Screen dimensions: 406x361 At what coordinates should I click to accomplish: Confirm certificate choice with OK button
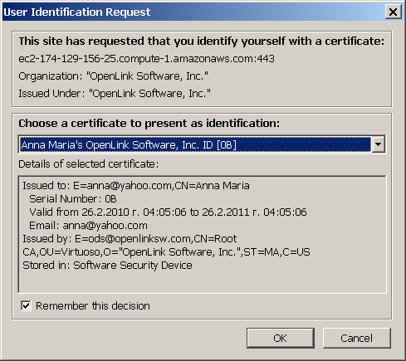point(281,338)
